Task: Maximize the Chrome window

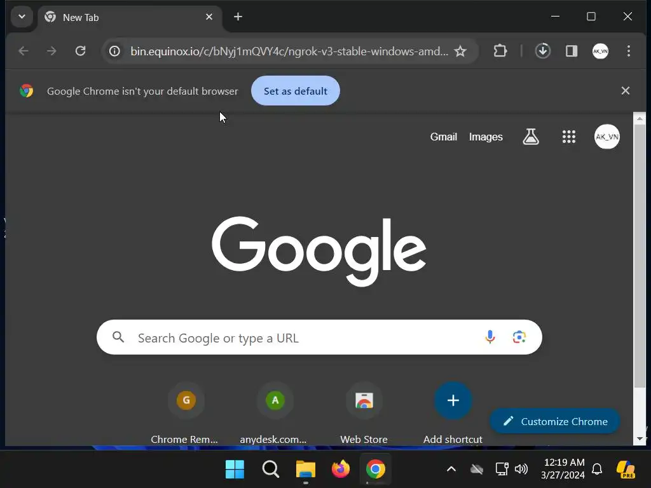Action: [591, 17]
